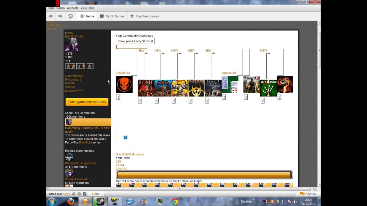The height and width of the screenshot is (206, 367).
Task: Open the Rome game cover
Action: 146,88
